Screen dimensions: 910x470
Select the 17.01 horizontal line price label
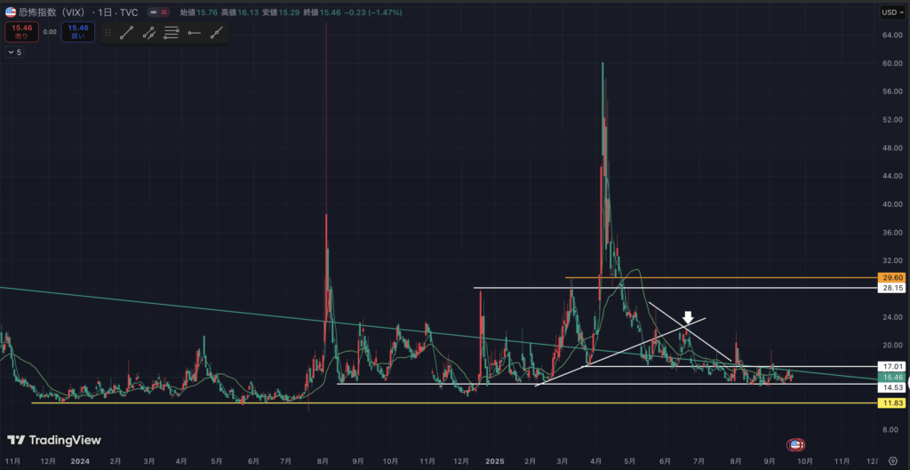click(x=891, y=366)
